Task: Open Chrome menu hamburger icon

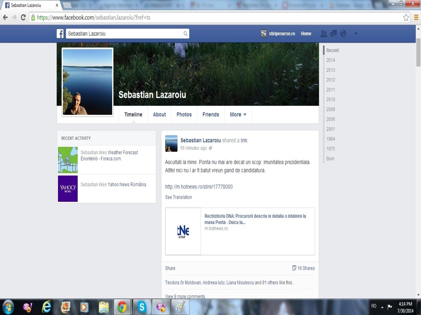Action: pos(416,18)
